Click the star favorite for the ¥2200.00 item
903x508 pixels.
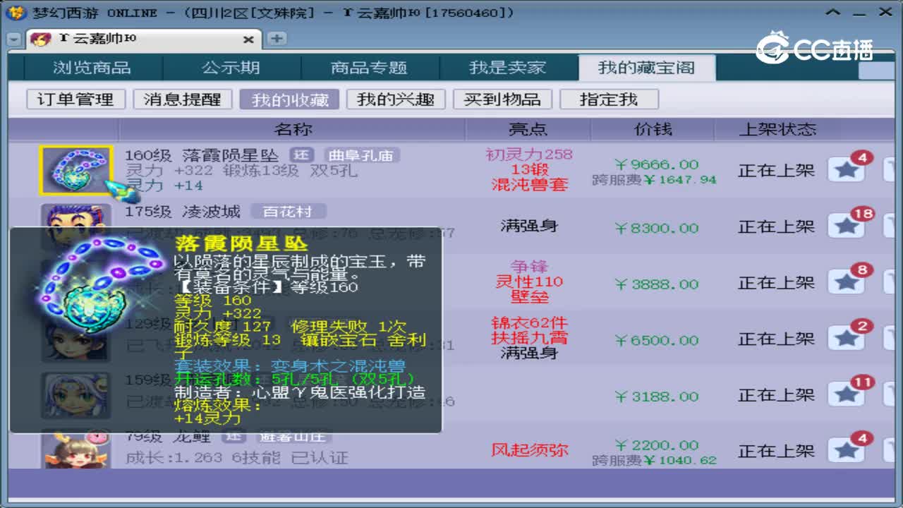[x=847, y=450]
